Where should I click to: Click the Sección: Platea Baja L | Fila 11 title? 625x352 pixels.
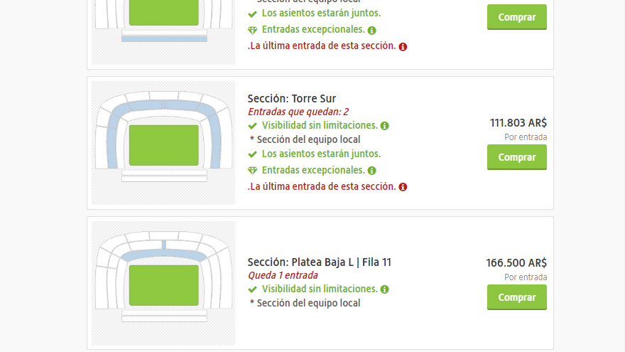(319, 262)
